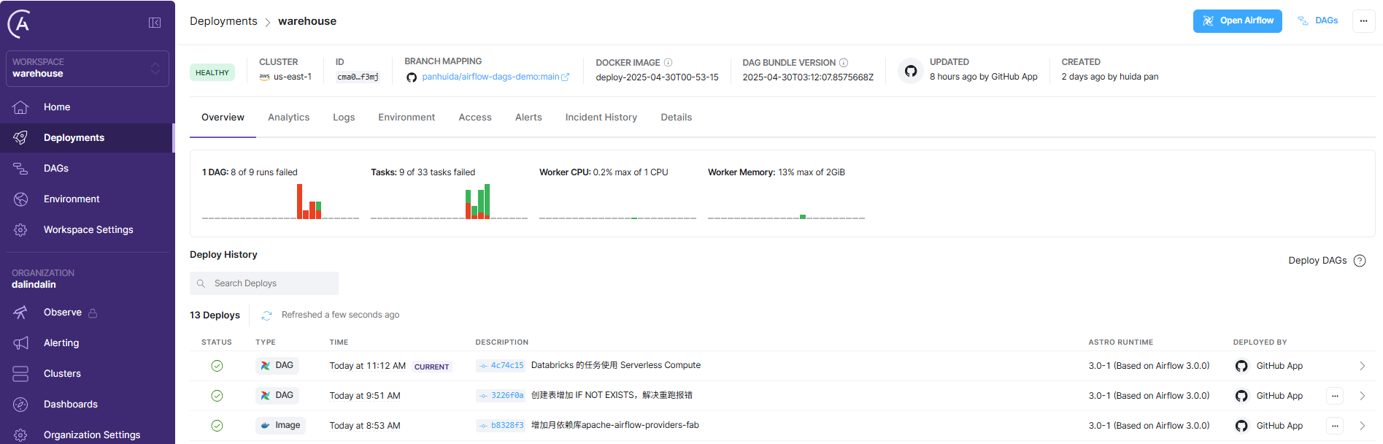Click the DAGs button in header
1383x444 pixels.
(1319, 21)
